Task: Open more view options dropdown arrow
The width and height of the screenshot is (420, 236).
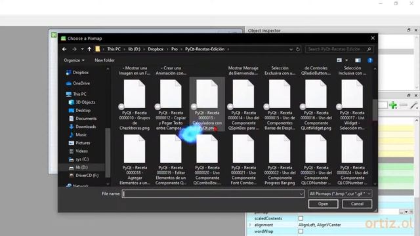Action: [x=346, y=60]
